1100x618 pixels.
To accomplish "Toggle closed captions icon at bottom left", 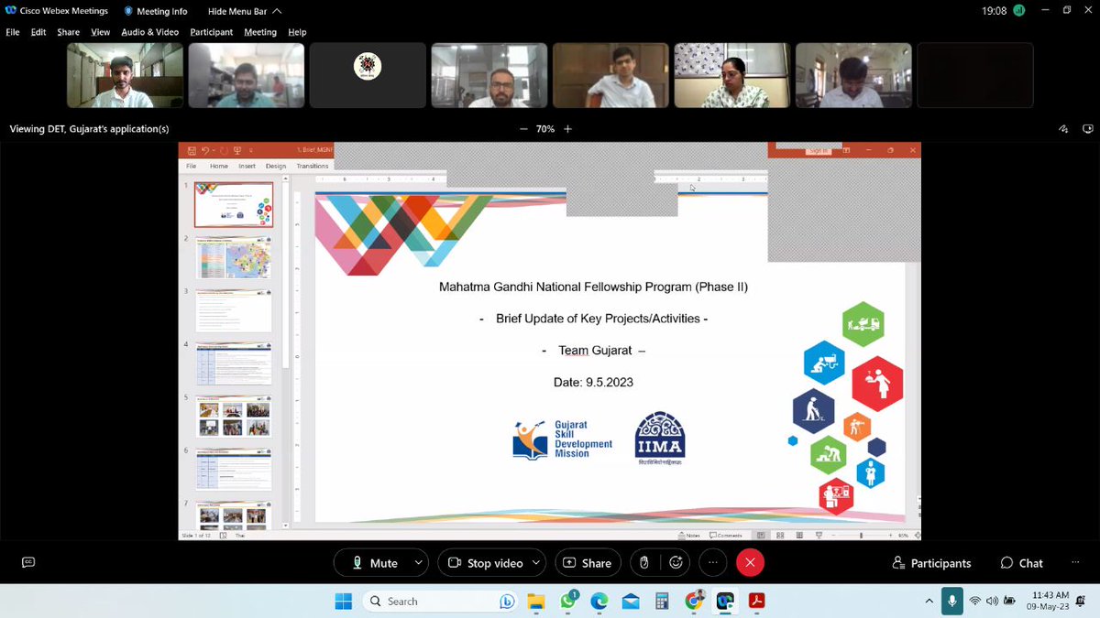I will coord(28,563).
